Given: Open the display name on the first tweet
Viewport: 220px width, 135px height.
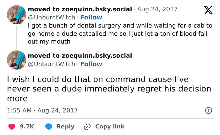Looking at the screenshot, I should point(80,9).
